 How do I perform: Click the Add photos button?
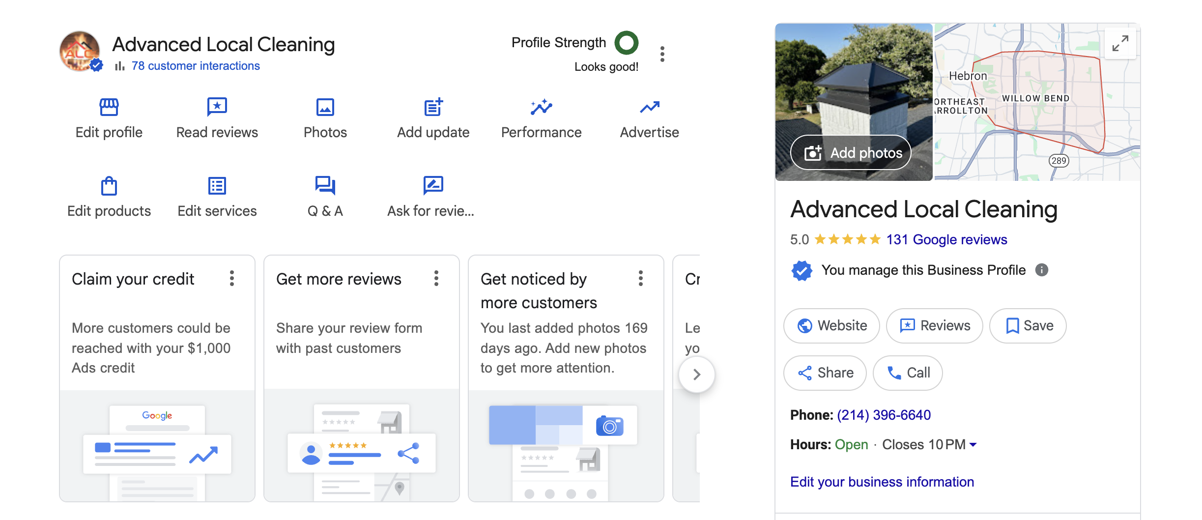[x=851, y=153]
